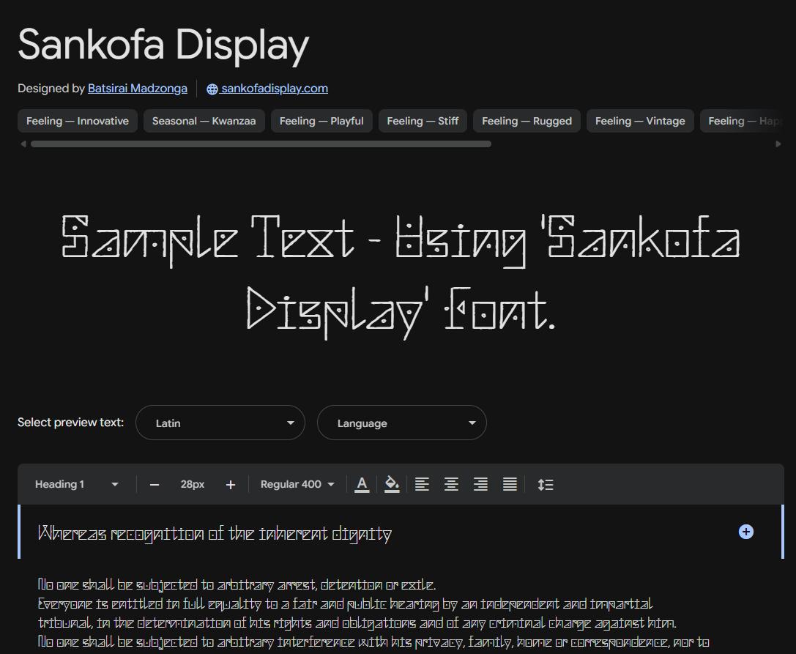Click the 'Sankofa Display' page title
796x654 pixels.
163,45
